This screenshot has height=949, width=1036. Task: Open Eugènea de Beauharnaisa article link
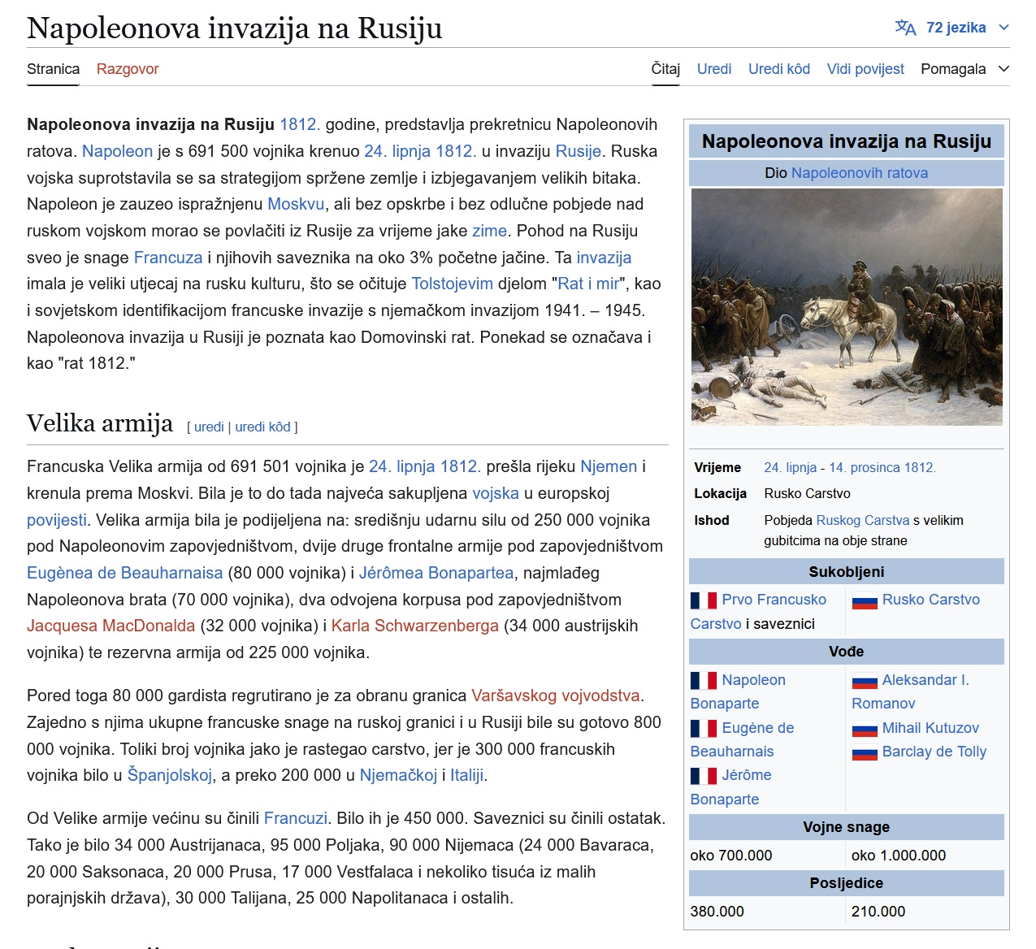pyautogui.click(x=124, y=573)
